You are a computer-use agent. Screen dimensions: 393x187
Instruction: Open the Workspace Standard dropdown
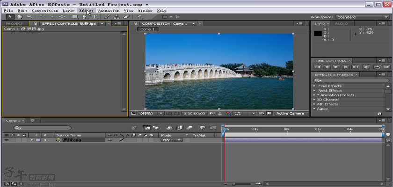(363, 17)
